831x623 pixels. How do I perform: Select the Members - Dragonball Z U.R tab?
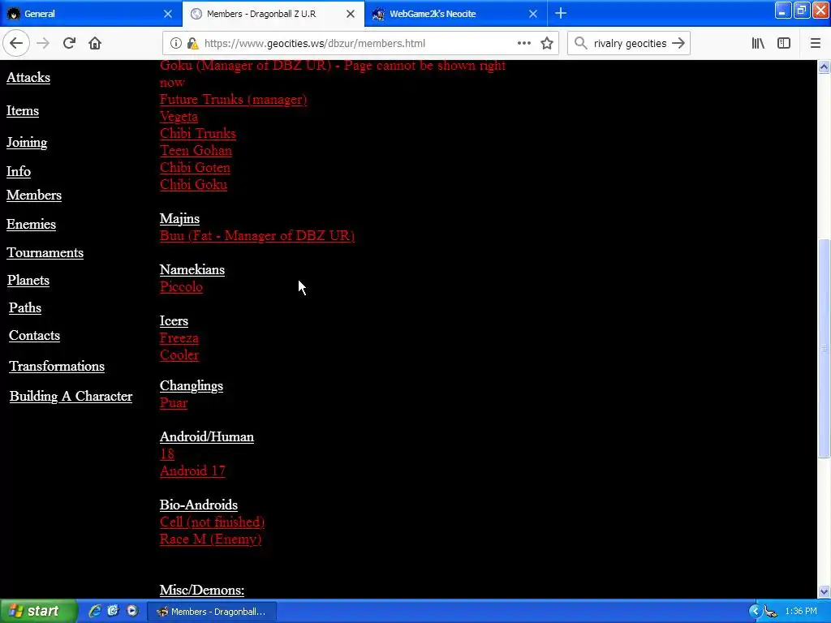pyautogui.click(x=273, y=14)
